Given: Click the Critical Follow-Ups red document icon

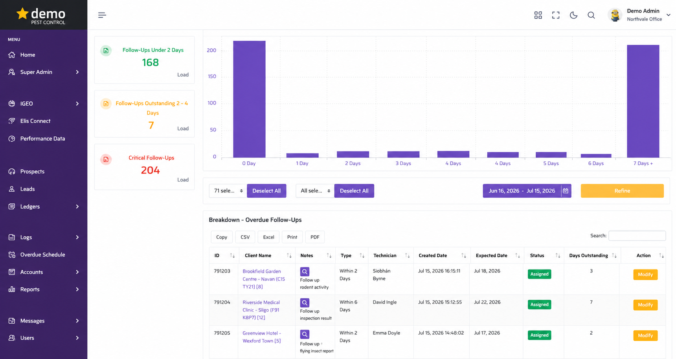Looking at the screenshot, I should [106, 159].
